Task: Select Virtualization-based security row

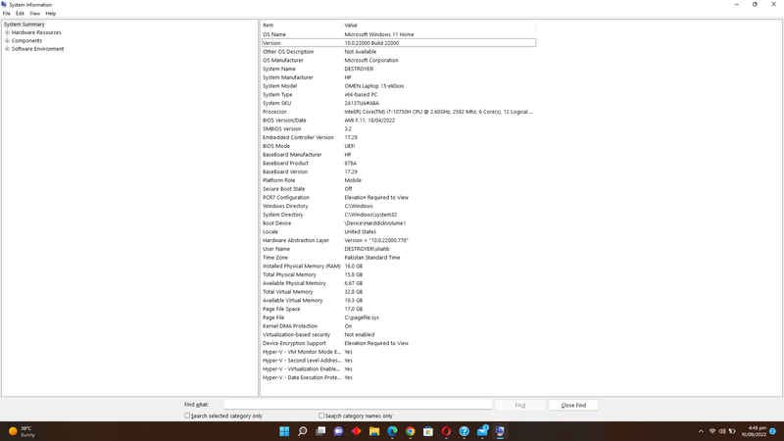Action: click(x=399, y=334)
